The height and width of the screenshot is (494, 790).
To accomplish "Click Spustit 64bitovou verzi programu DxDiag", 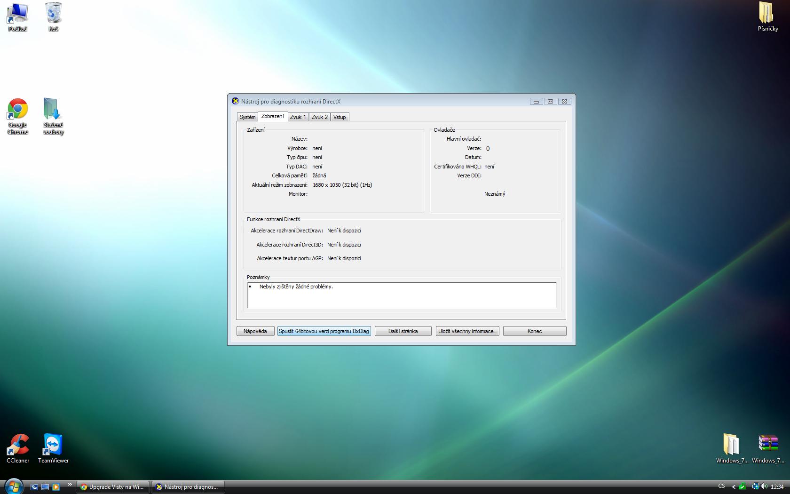I will (324, 331).
